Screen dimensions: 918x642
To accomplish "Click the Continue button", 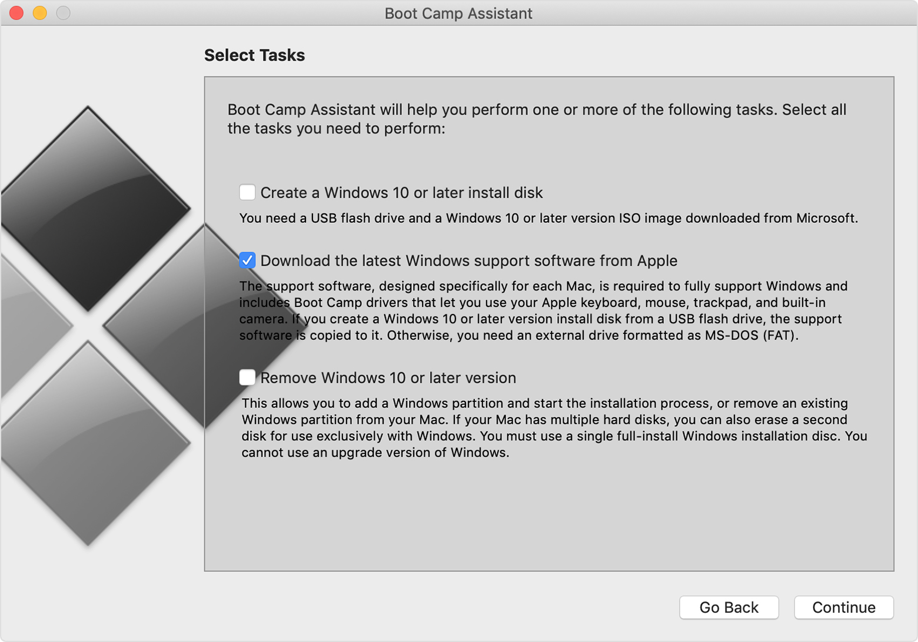I will (x=844, y=607).
